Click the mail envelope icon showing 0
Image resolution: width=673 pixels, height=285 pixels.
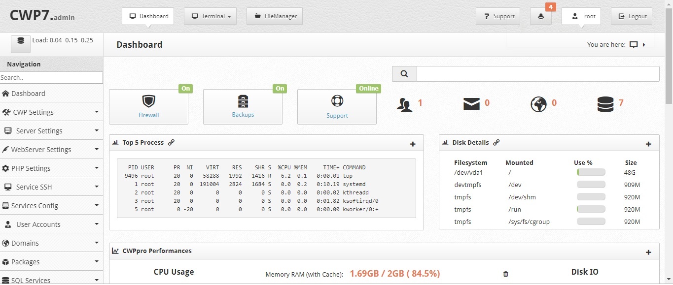[471, 103]
